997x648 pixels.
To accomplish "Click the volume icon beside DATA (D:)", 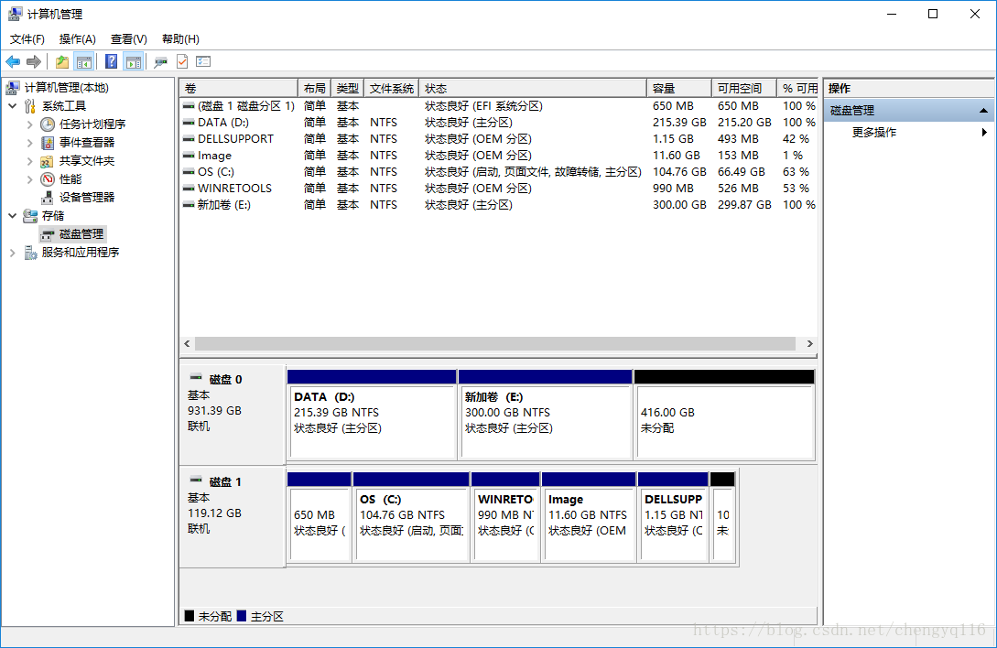I will point(189,122).
